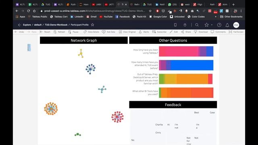
Task: Pause automatic updates in toolbar
Action: pos(73,32)
